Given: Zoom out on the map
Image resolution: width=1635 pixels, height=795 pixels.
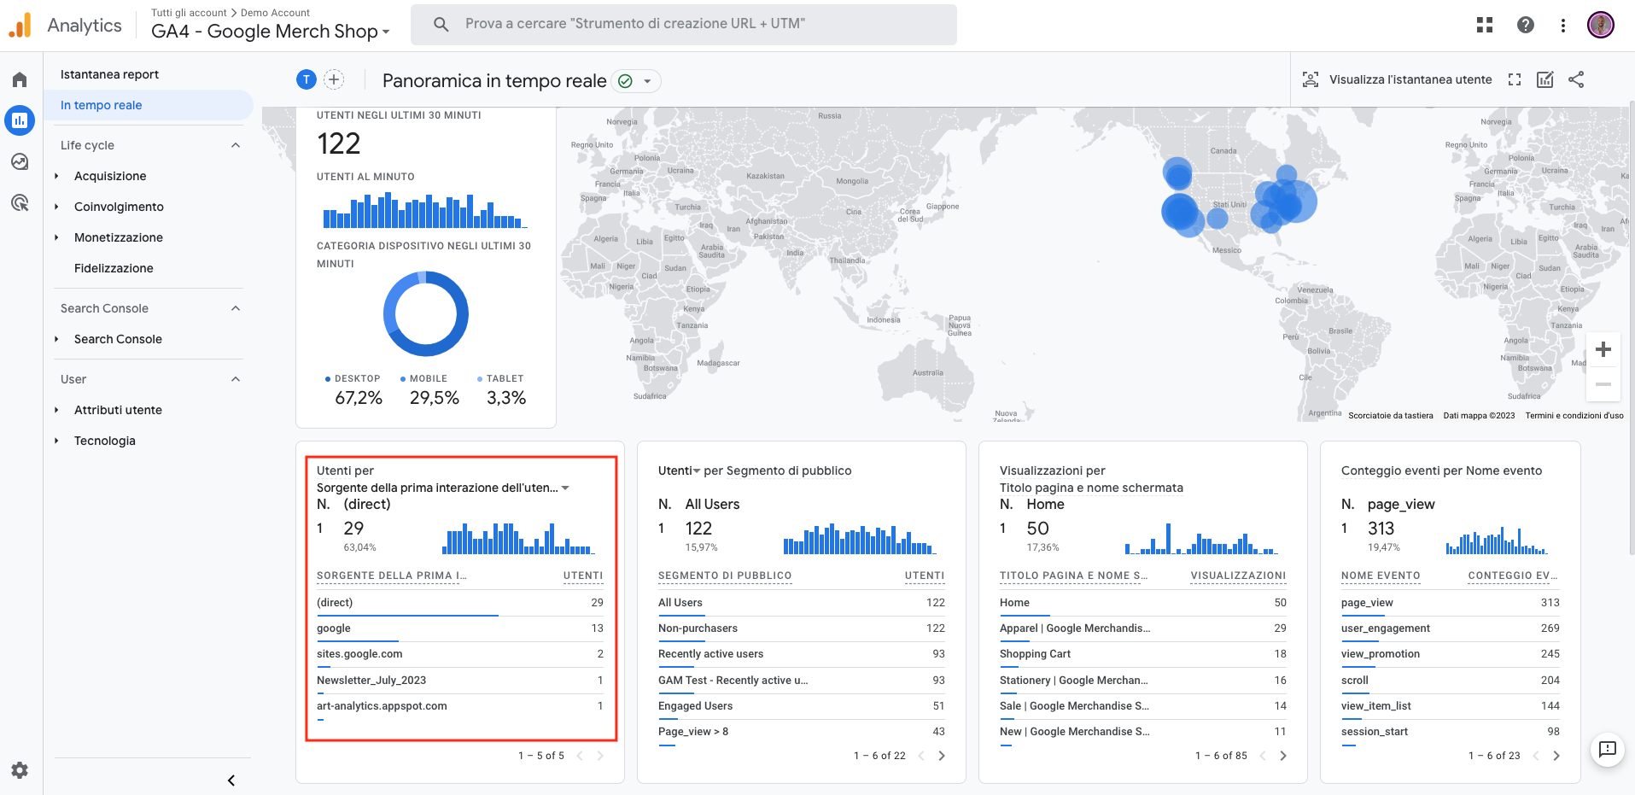Looking at the screenshot, I should coord(1603,384).
